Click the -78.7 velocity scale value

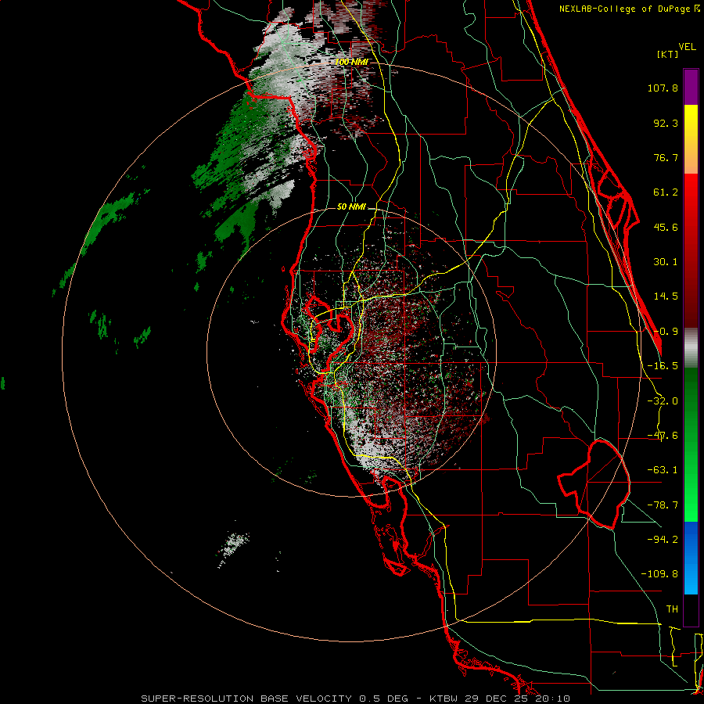663,505
